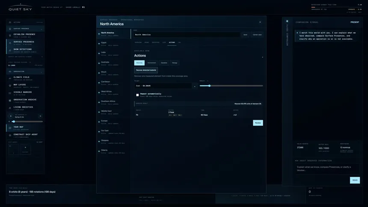Select Egypt in the presence list
368x207 pixels.
click(113, 44)
